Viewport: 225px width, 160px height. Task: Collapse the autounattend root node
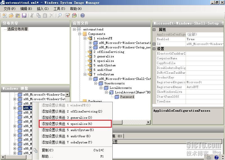tap(74, 29)
